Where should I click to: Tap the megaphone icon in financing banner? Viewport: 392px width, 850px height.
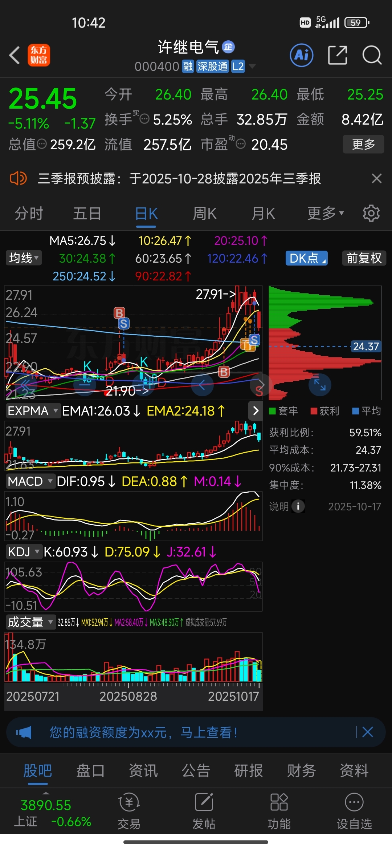click(24, 732)
